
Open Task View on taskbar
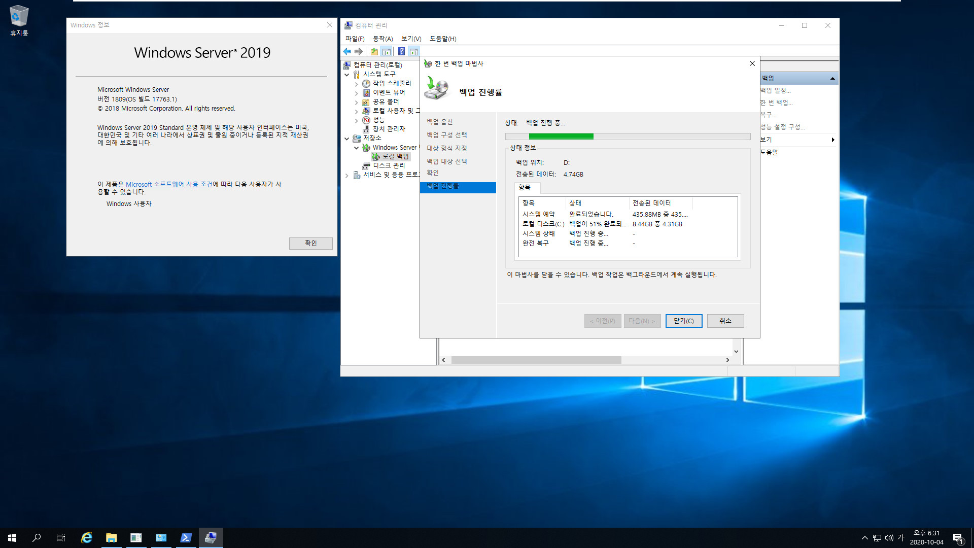pos(61,538)
